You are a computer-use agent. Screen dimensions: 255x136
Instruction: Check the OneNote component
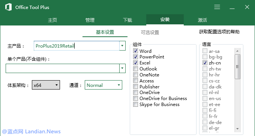point(135,75)
